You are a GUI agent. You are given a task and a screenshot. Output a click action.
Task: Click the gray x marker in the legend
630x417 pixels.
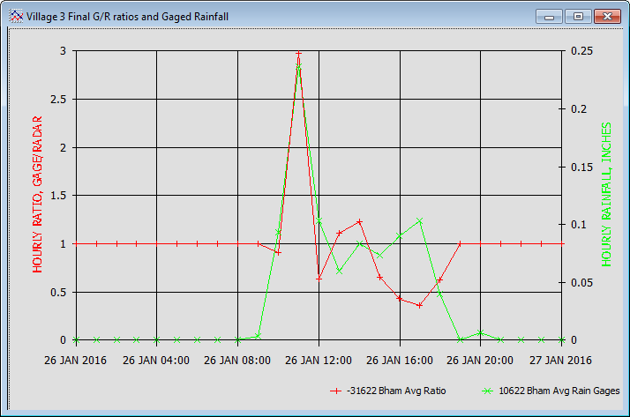click(484, 391)
